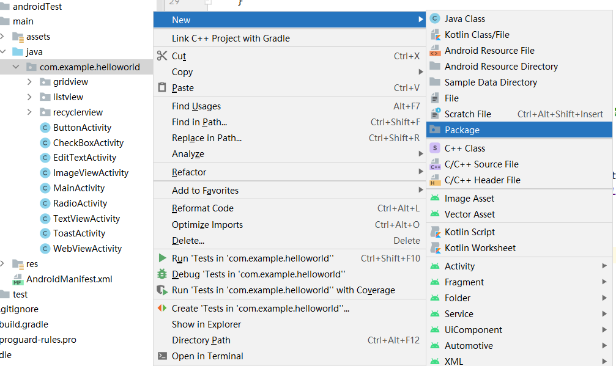
Task: Choose Show in Explorer
Action: click(x=206, y=324)
